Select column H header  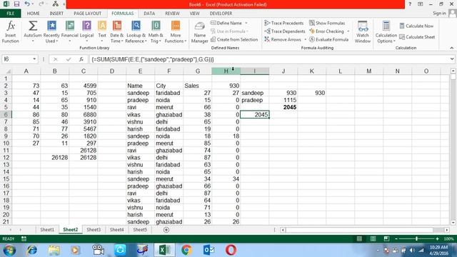click(226, 71)
